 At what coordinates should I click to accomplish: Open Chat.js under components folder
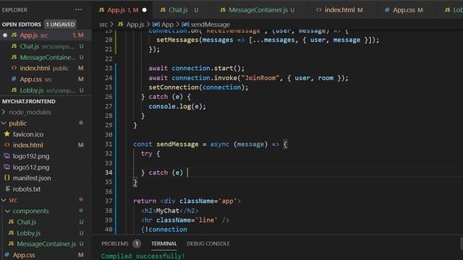pos(46,222)
